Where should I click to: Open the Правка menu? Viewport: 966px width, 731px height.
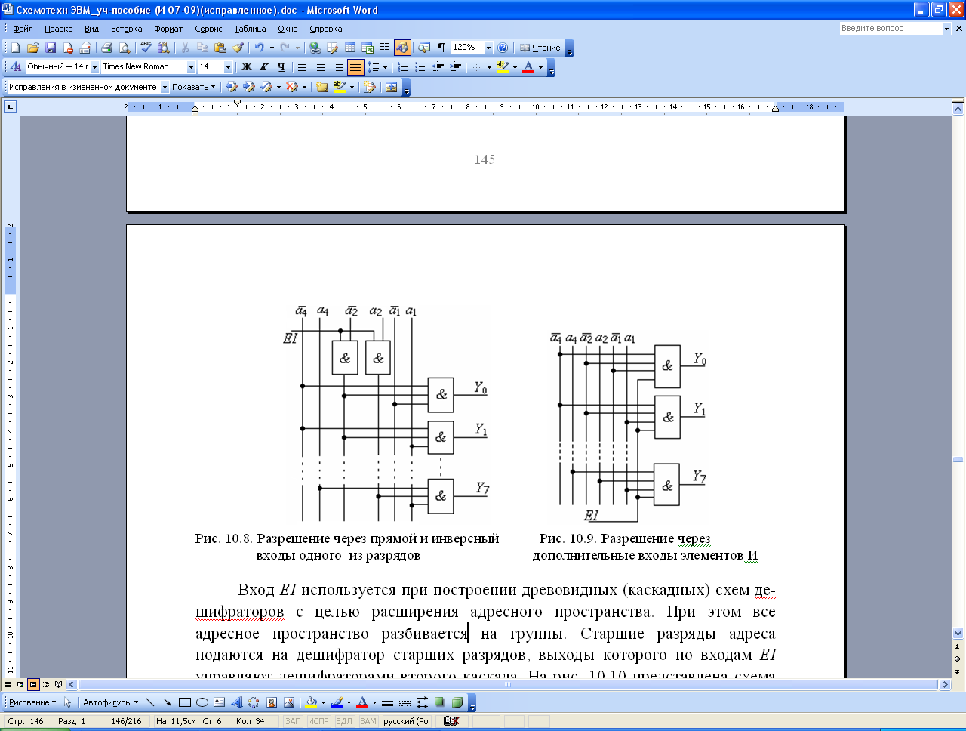point(58,29)
